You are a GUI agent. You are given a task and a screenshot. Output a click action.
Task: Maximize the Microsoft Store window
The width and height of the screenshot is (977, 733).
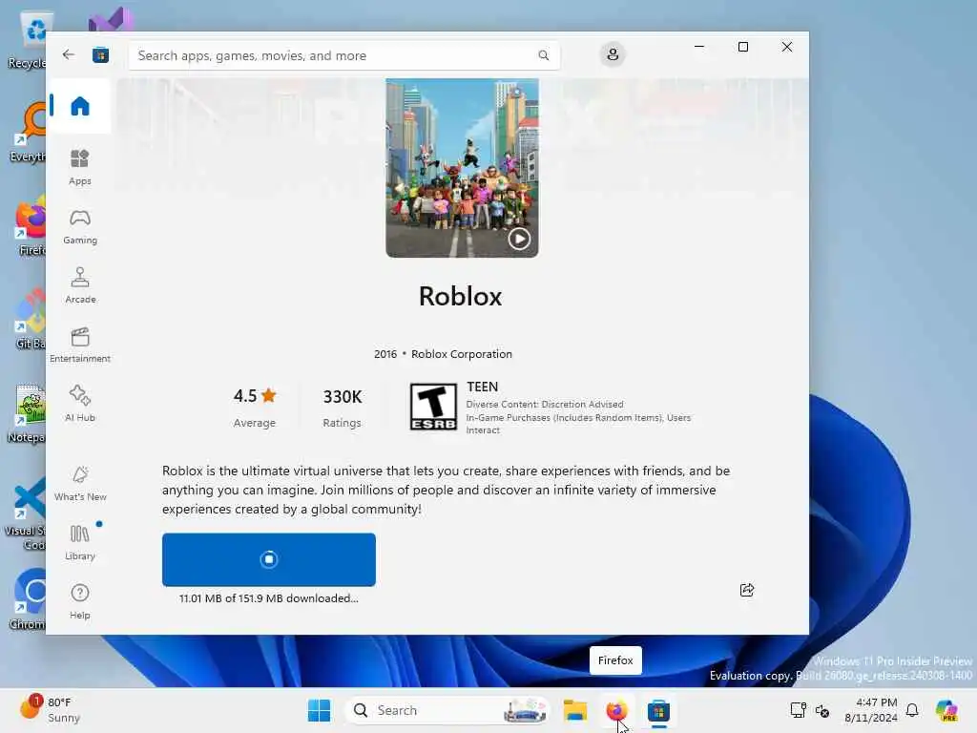pyautogui.click(x=742, y=47)
